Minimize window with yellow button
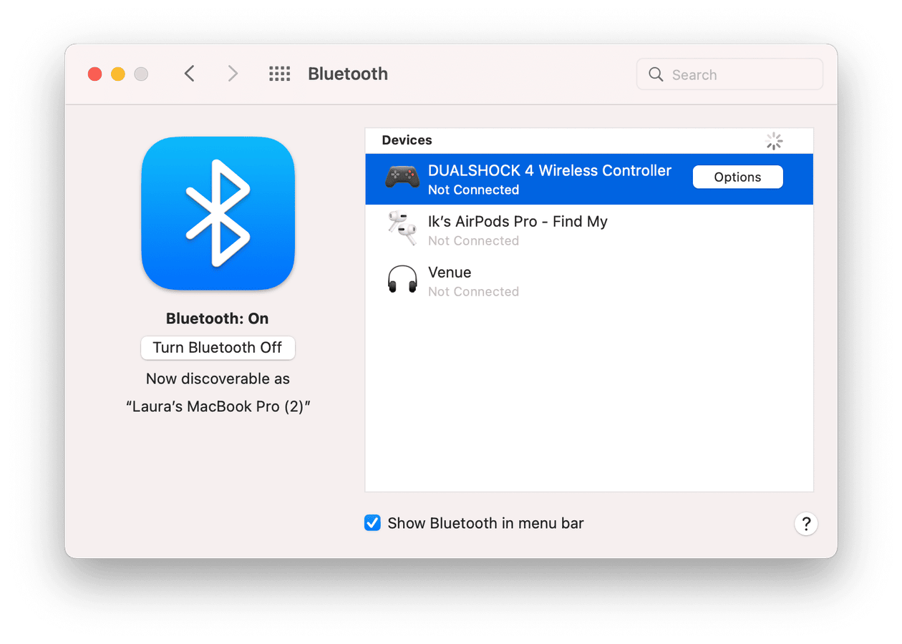The height and width of the screenshot is (644, 902). coord(118,74)
